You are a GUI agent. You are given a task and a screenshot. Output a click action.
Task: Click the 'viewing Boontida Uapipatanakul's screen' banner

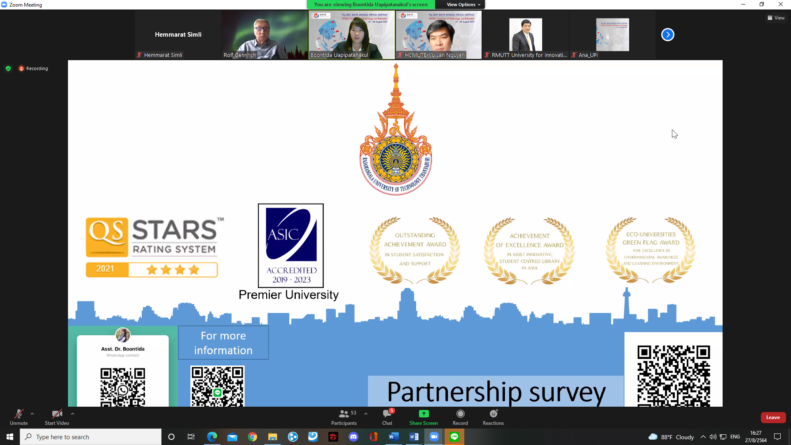click(x=371, y=5)
